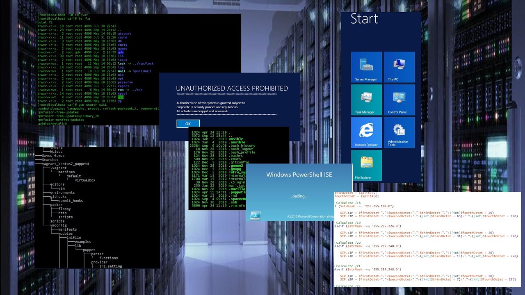The image size is (525, 295).
Task: Select 'Searches' in the directory tree
Action: tap(50, 160)
